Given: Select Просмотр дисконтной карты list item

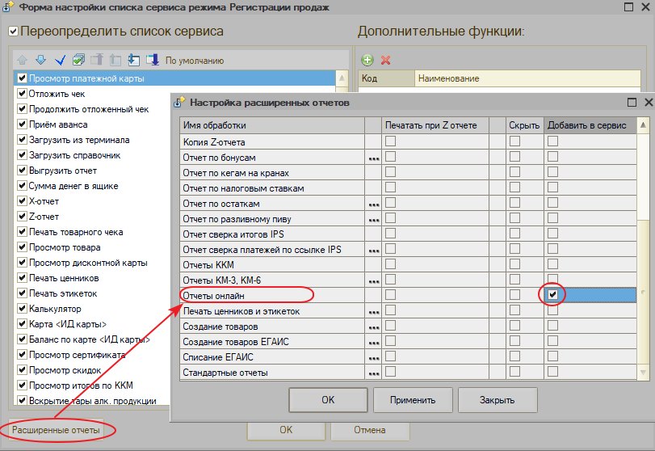Looking at the screenshot, I should (x=88, y=263).
